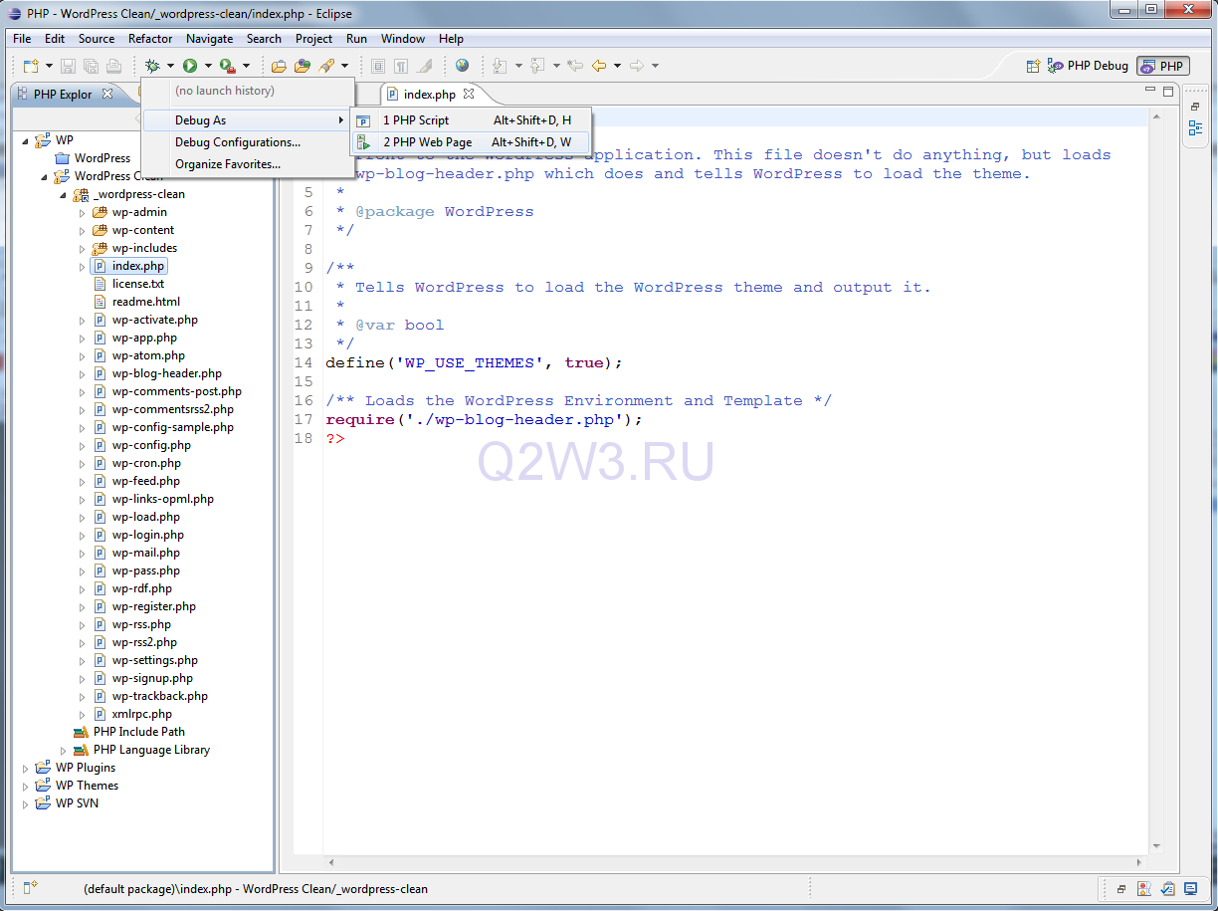
Task: Select wp-login.php in explorer
Action: coord(148,535)
